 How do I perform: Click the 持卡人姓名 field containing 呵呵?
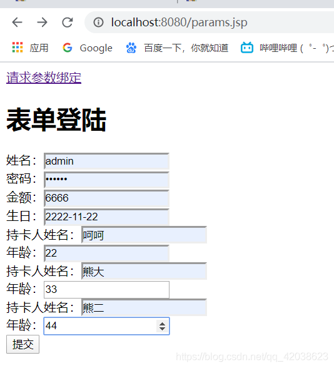(x=144, y=235)
